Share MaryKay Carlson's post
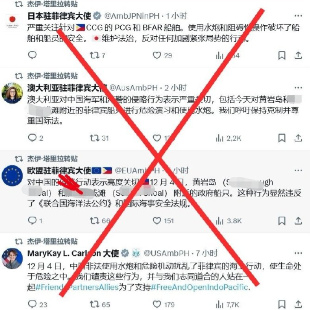The image size is (310, 310). 298,304
